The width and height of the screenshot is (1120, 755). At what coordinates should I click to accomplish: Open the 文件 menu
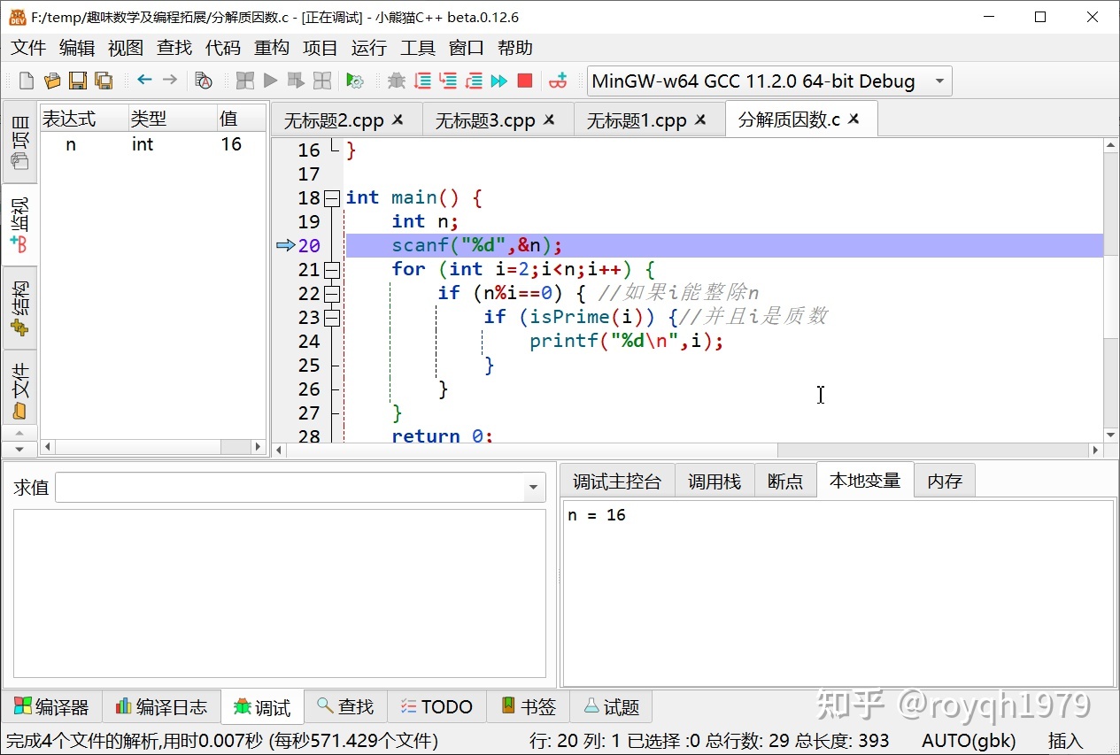coord(28,48)
